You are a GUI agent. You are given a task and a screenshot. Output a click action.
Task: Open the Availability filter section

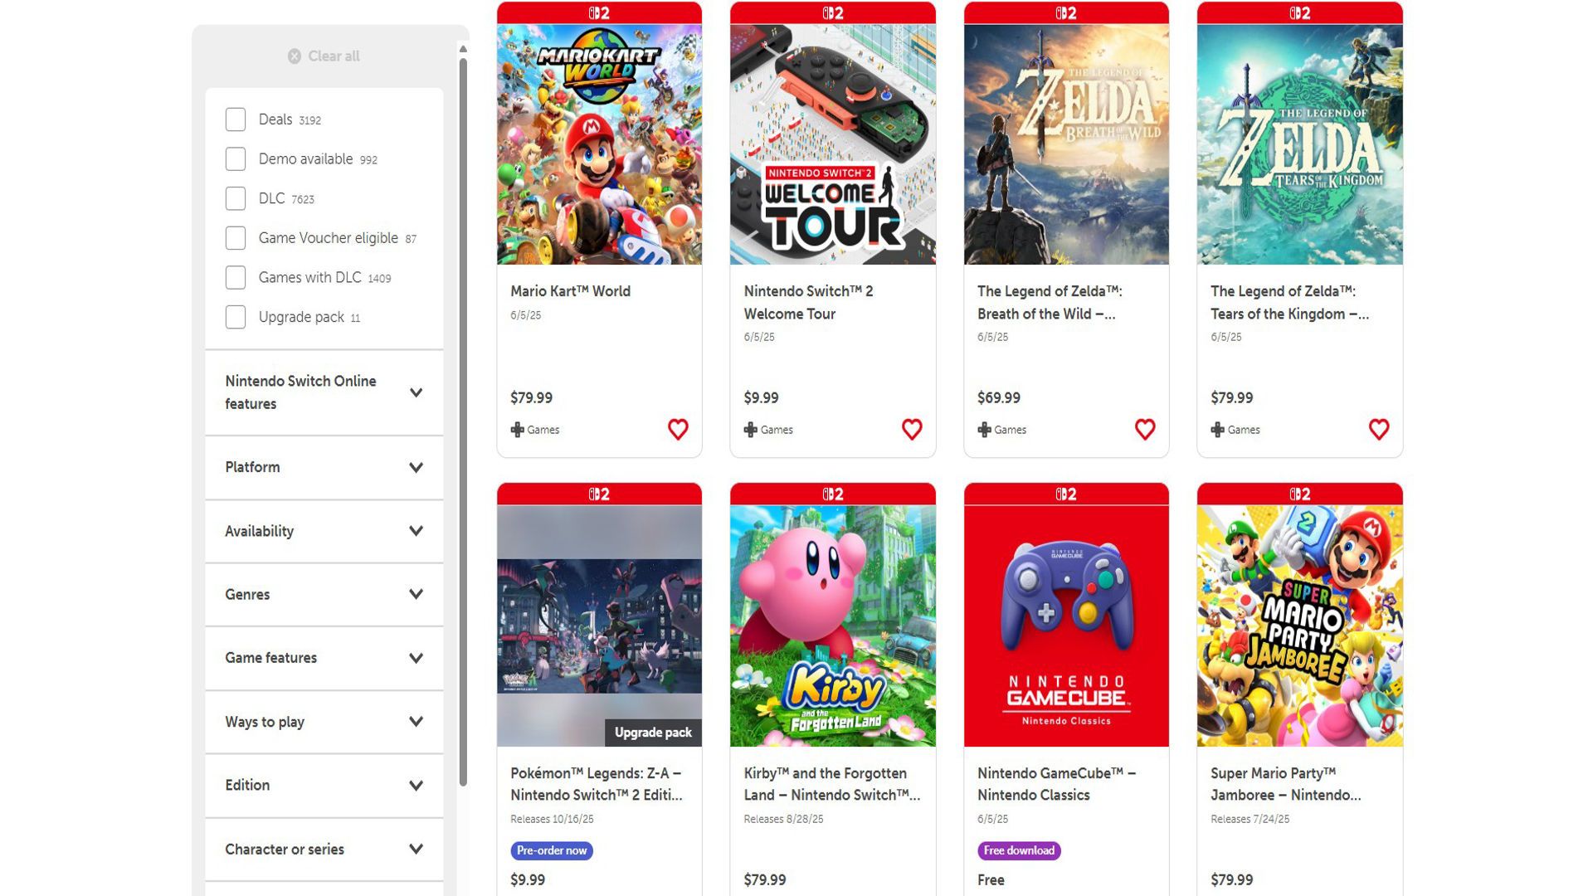click(x=324, y=531)
